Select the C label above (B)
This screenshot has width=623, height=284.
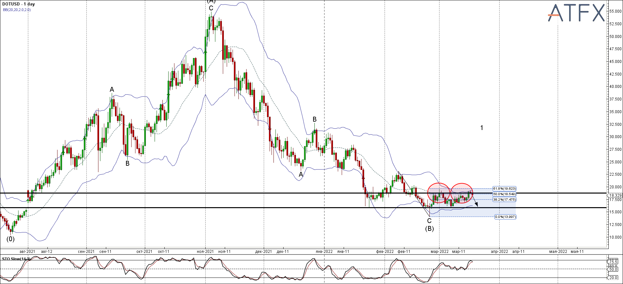429,221
